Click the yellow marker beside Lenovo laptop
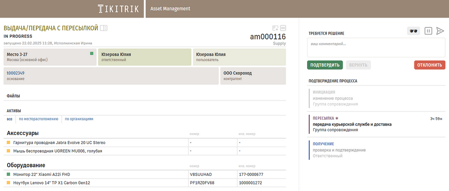The width and height of the screenshot is (449, 191). click(9, 183)
